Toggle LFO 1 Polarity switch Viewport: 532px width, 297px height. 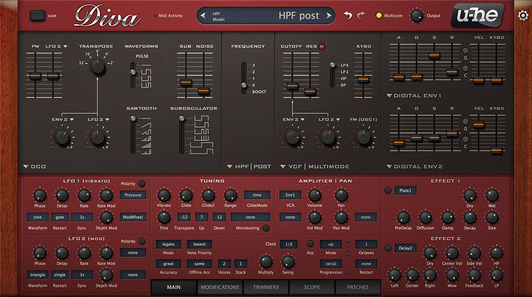click(x=142, y=184)
